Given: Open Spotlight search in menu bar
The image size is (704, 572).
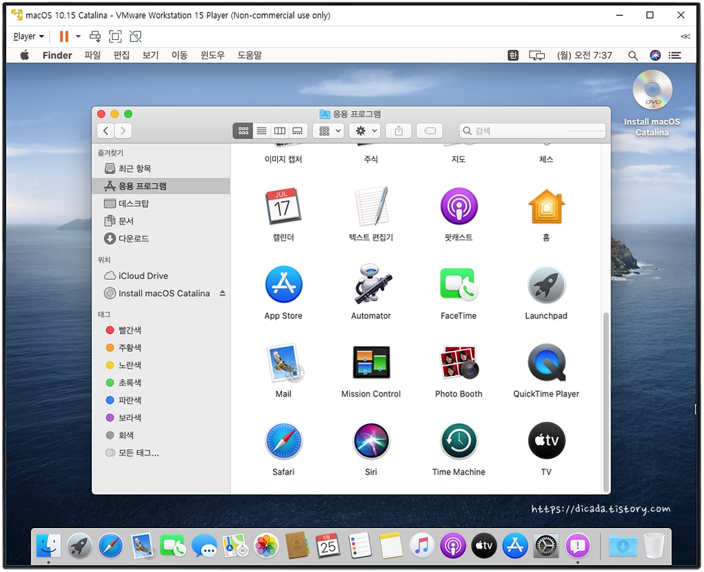Looking at the screenshot, I should [x=633, y=55].
